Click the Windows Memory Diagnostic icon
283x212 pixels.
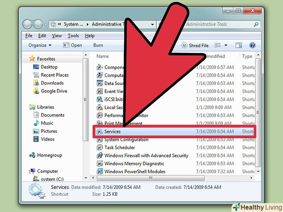[x=100, y=163]
